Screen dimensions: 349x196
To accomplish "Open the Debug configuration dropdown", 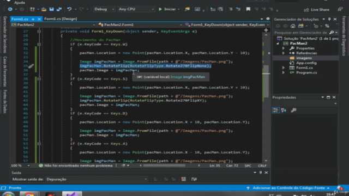I will (104, 9).
